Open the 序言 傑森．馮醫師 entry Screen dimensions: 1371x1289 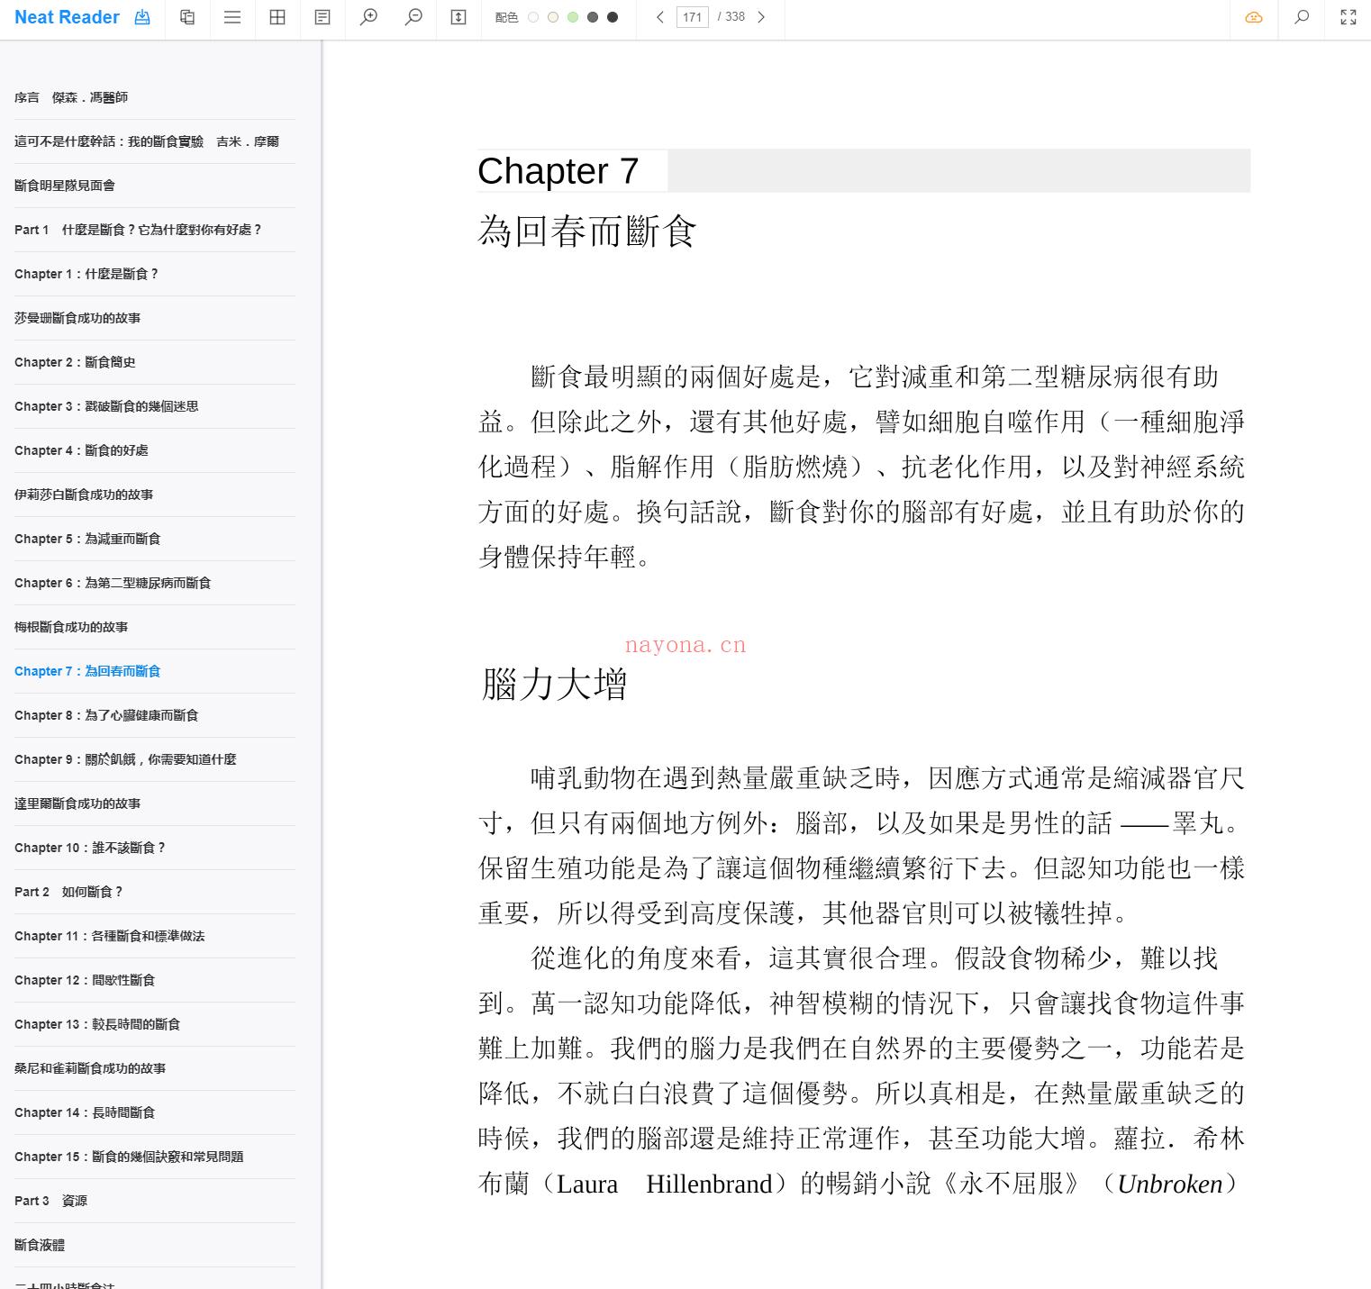155,97
